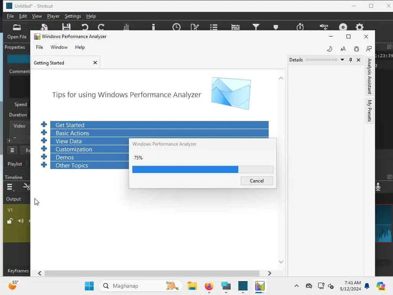Screen dimensions: 393x295
Task: Open Shotcut's Peak Meter toolbar icon
Action: 126,27
